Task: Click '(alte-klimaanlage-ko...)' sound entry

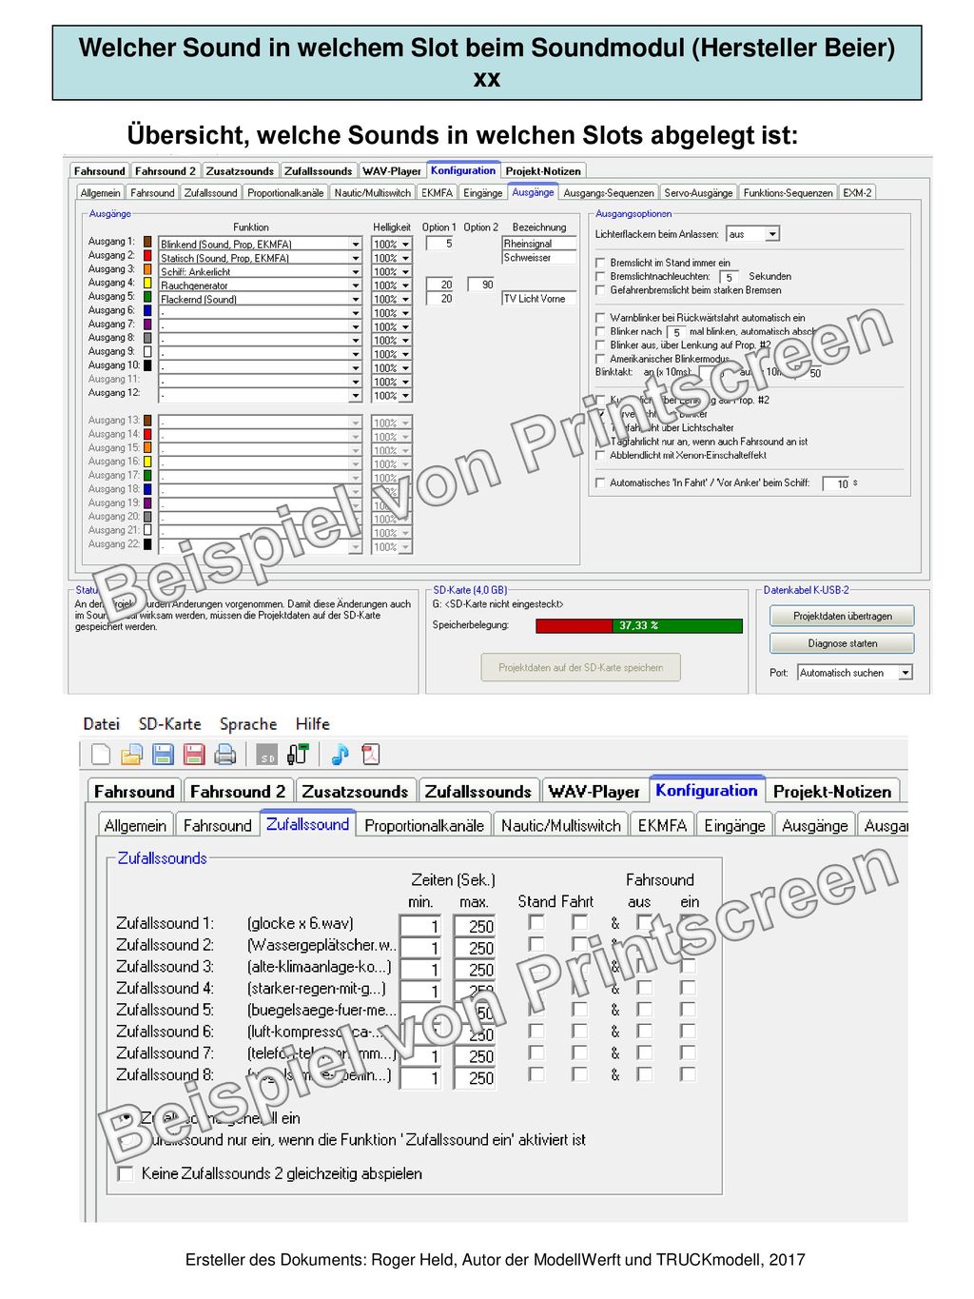Action: pyautogui.click(x=320, y=967)
